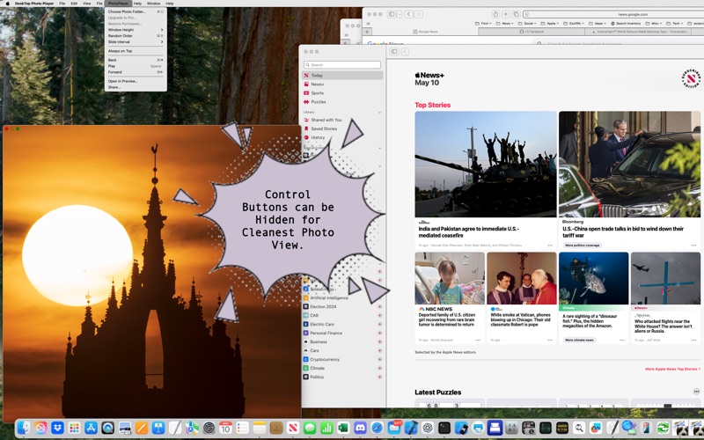This screenshot has width=704, height=440.
Task: Click News app back chevron
Action: tap(405, 52)
